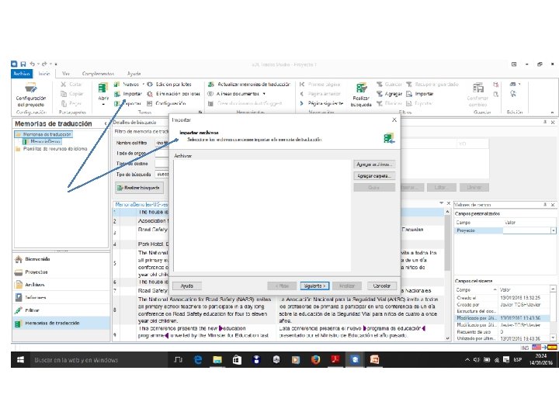Click the results vertical scrollbar
The height and width of the screenshot is (419, 559).
[447, 275]
